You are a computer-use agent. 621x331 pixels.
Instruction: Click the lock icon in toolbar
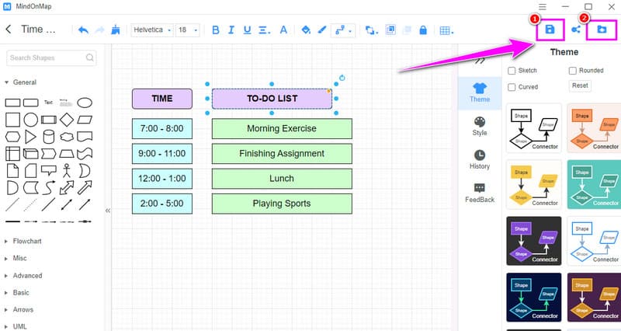pos(423,30)
